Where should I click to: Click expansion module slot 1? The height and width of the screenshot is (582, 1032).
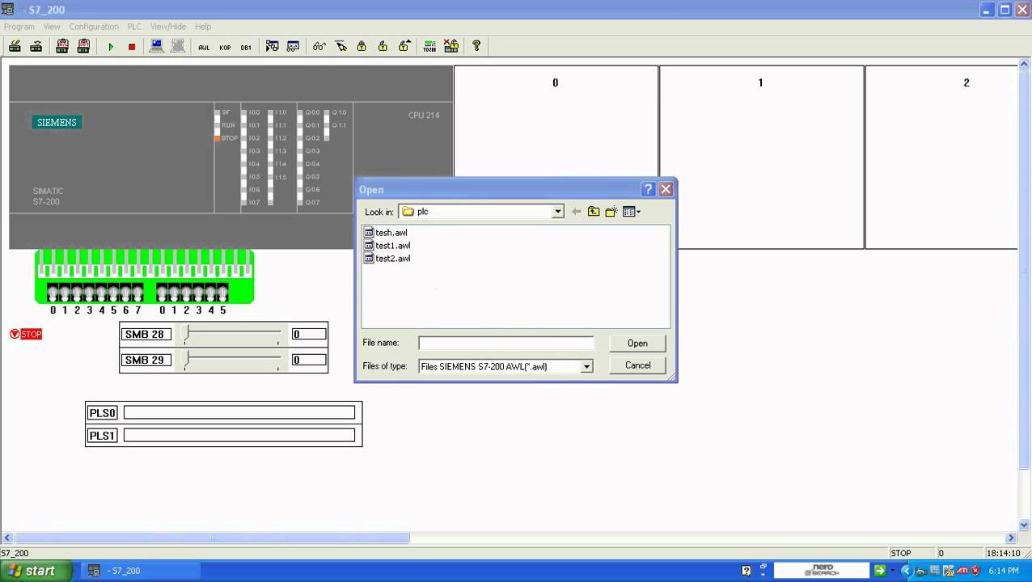point(761,157)
